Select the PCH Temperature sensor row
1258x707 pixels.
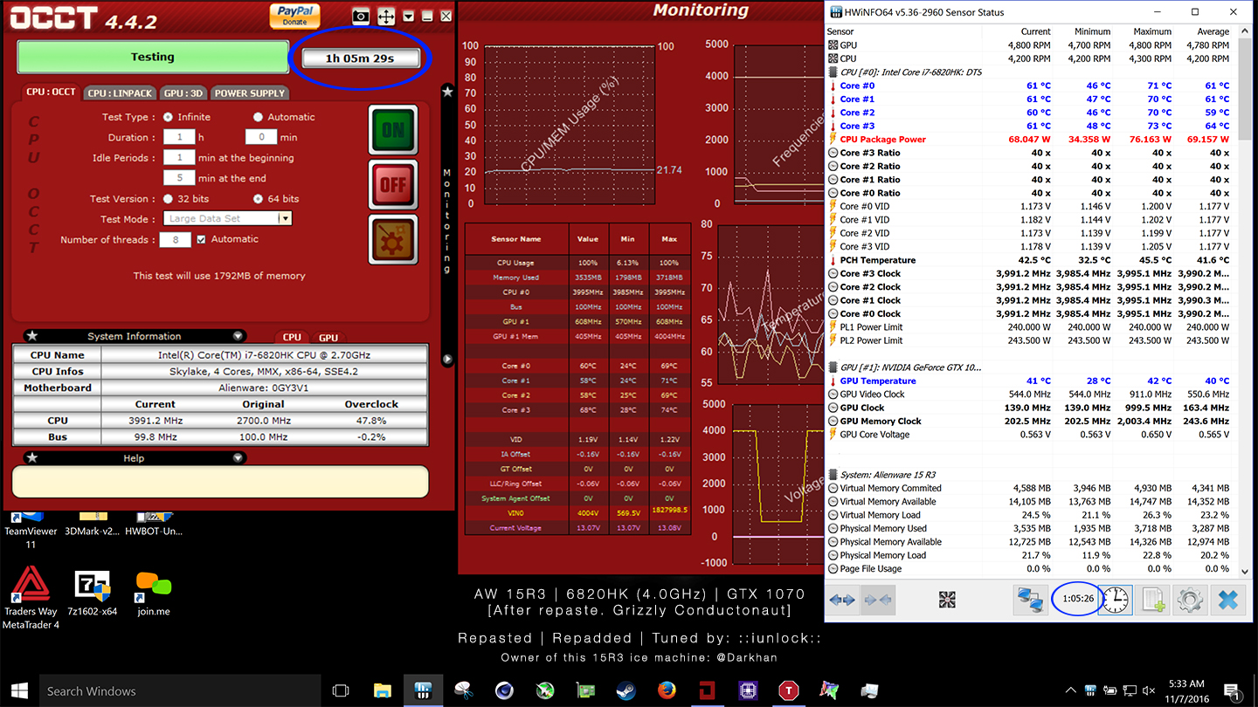[1031, 260]
